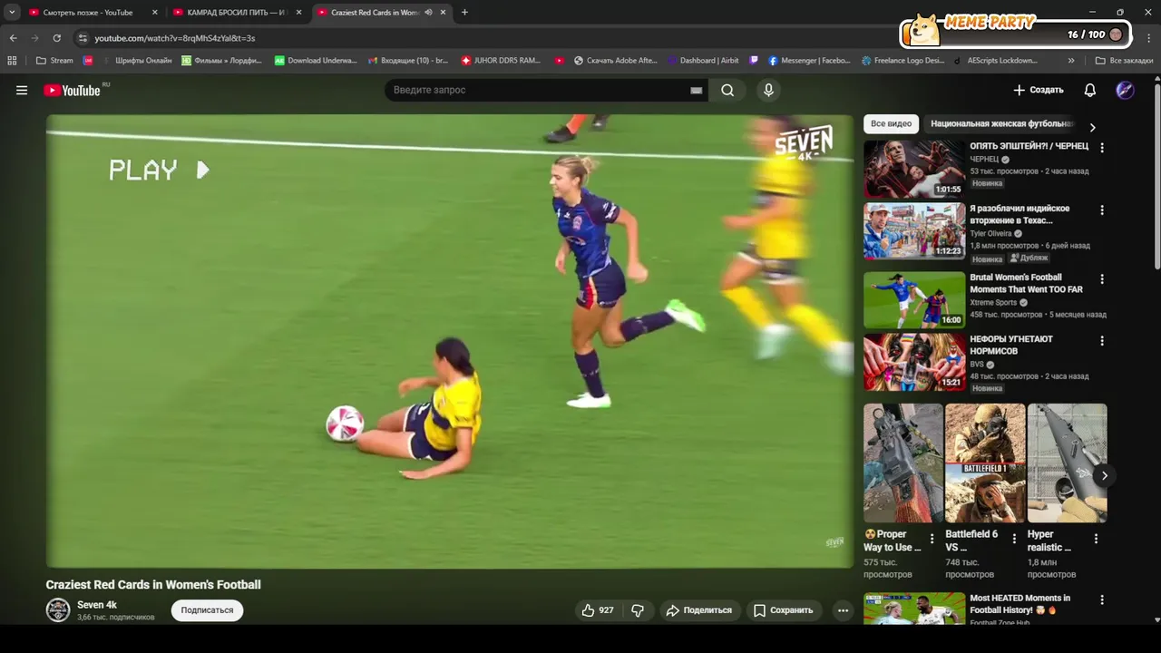Screen dimensions: 1161x653
Task: Click the Поделиться share button
Action: (699, 610)
